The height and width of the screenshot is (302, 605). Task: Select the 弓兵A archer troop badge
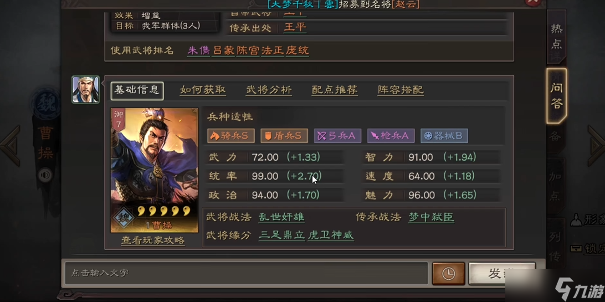[337, 136]
